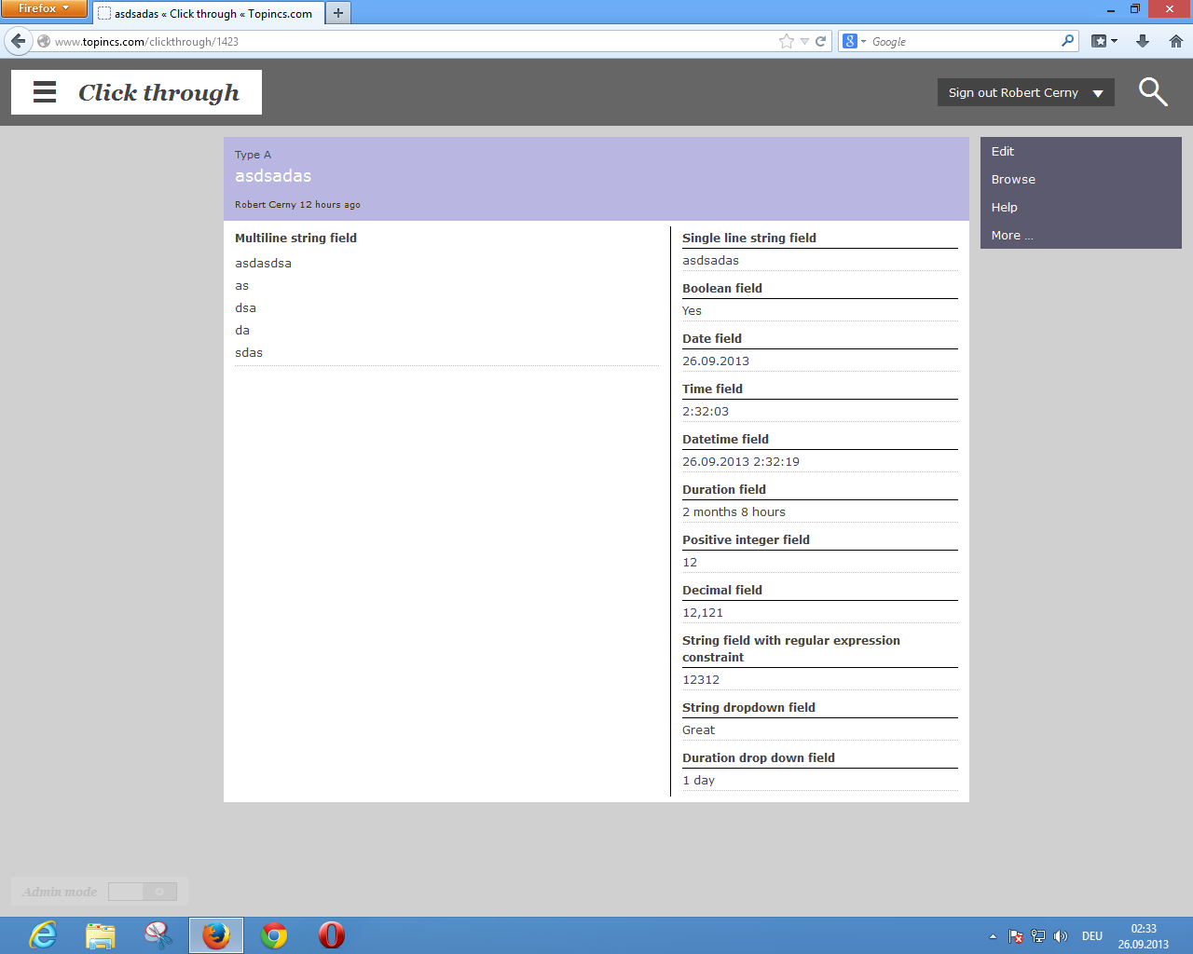Viewport: 1193px width, 954px height.
Task: Open the hamburger menu next to Click through
Action: point(45,92)
